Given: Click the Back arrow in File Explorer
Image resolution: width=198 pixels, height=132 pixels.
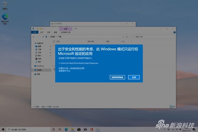Looking at the screenshot, I should pyautogui.click(x=34, y=37).
